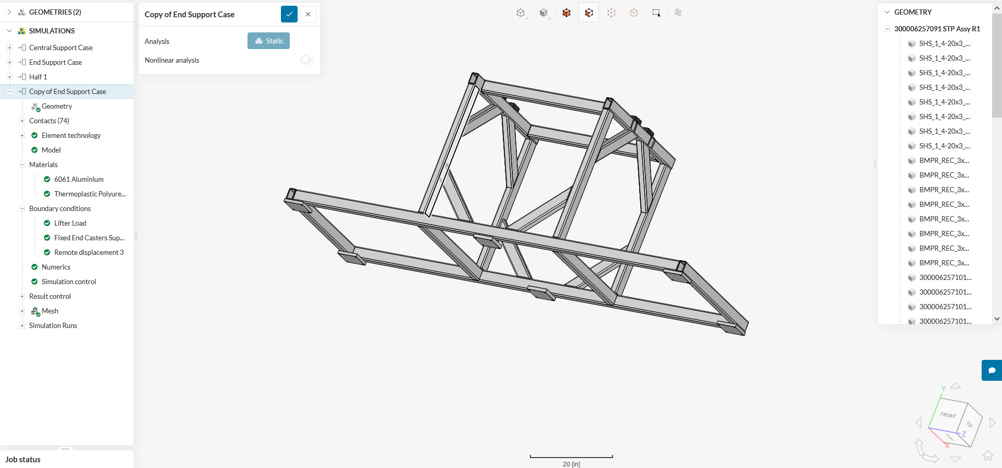Viewport: 1002px width, 468px height.
Task: Click the panel title Copy of End Support Case
Action: tap(190, 15)
